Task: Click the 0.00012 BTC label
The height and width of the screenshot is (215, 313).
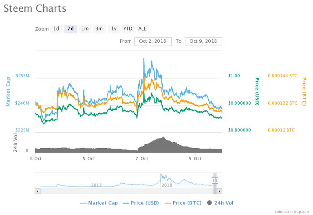Action: point(281,130)
